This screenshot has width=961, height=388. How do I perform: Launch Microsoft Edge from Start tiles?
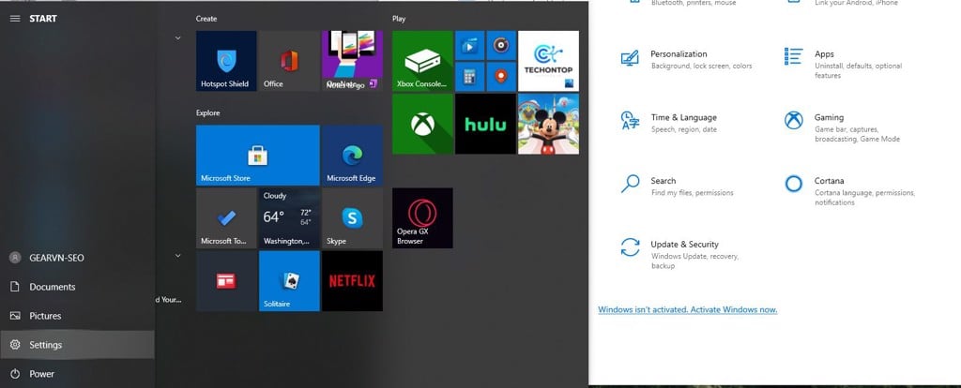352,156
